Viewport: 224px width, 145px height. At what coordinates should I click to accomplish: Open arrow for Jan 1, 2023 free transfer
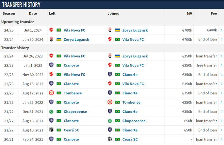pyautogui.click(x=221, y=65)
